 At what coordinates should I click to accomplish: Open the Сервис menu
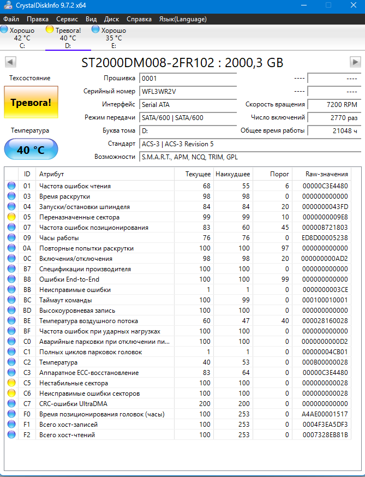tap(67, 19)
